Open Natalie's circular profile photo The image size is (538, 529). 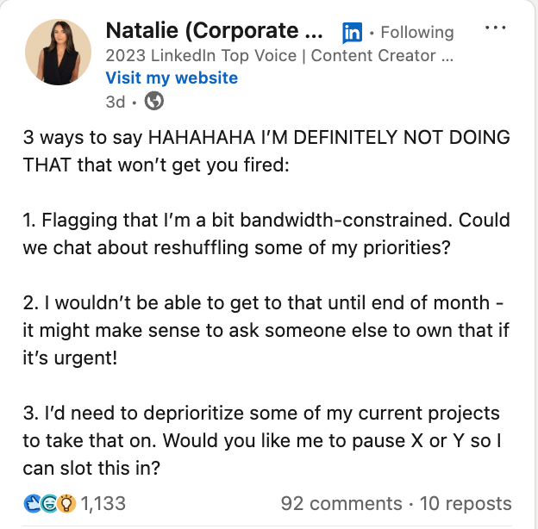(58, 52)
